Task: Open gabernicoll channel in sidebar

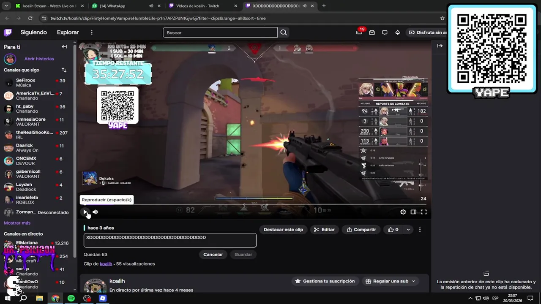Action: coord(36,174)
